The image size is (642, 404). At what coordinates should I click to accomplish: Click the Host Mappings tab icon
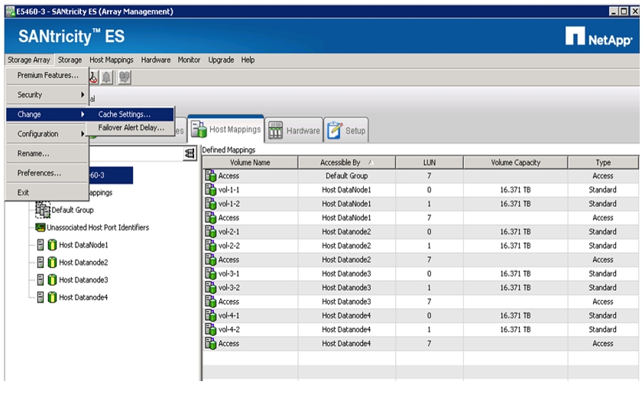(199, 129)
